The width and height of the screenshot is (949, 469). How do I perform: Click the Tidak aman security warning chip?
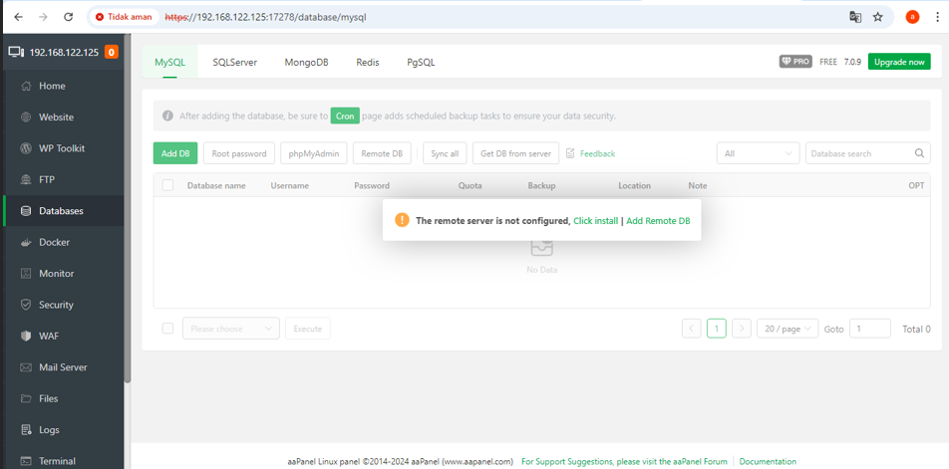click(124, 17)
